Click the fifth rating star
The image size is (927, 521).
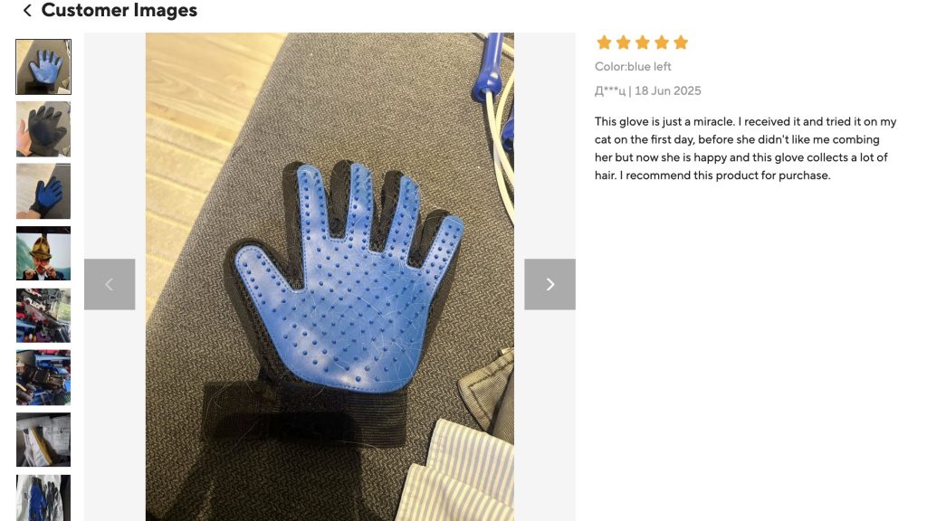[x=681, y=43]
